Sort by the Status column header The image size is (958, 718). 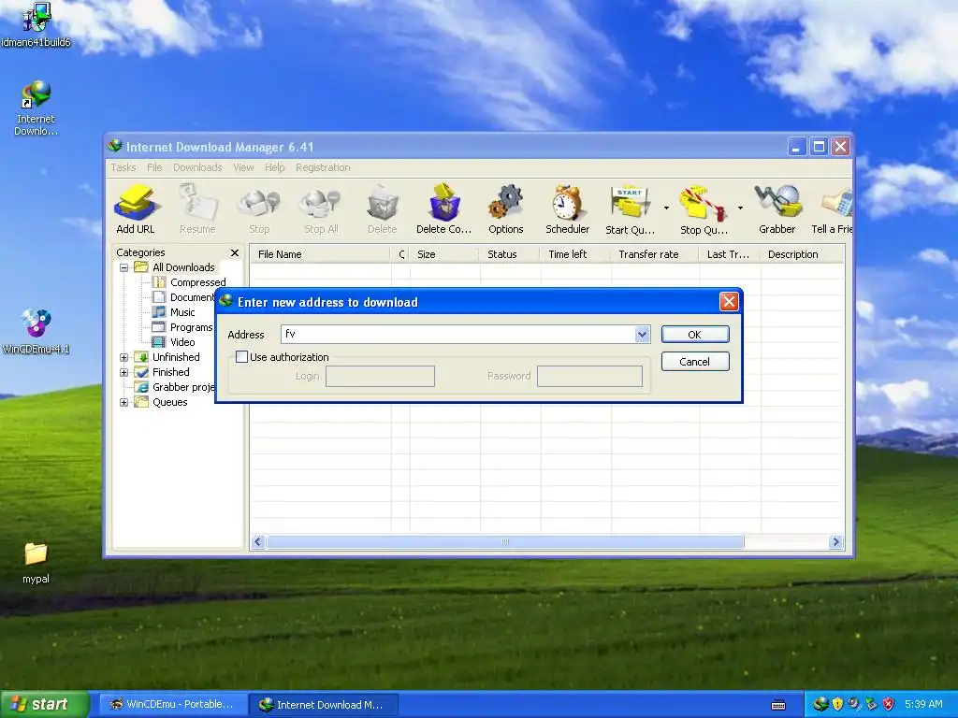510,254
